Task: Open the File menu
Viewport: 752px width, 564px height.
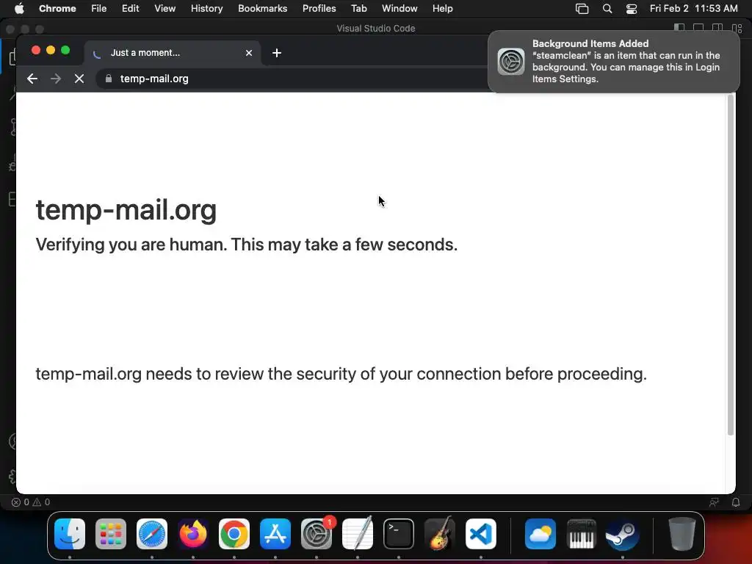Action: 99,8
